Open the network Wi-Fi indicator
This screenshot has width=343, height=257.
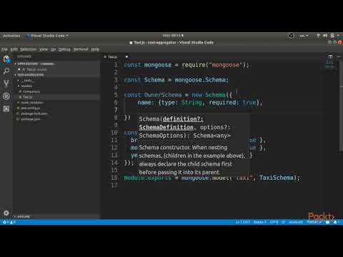pos(318,36)
